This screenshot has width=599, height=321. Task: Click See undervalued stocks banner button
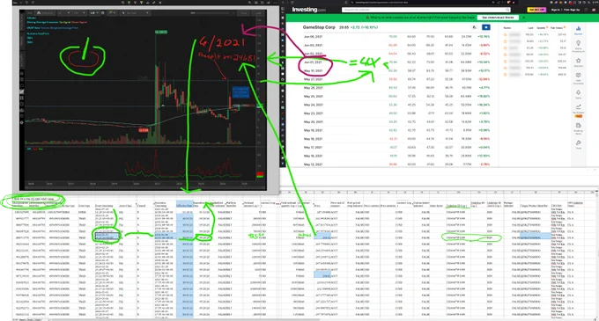click(498, 18)
